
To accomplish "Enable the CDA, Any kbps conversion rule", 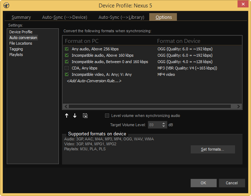I will click(67, 68).
